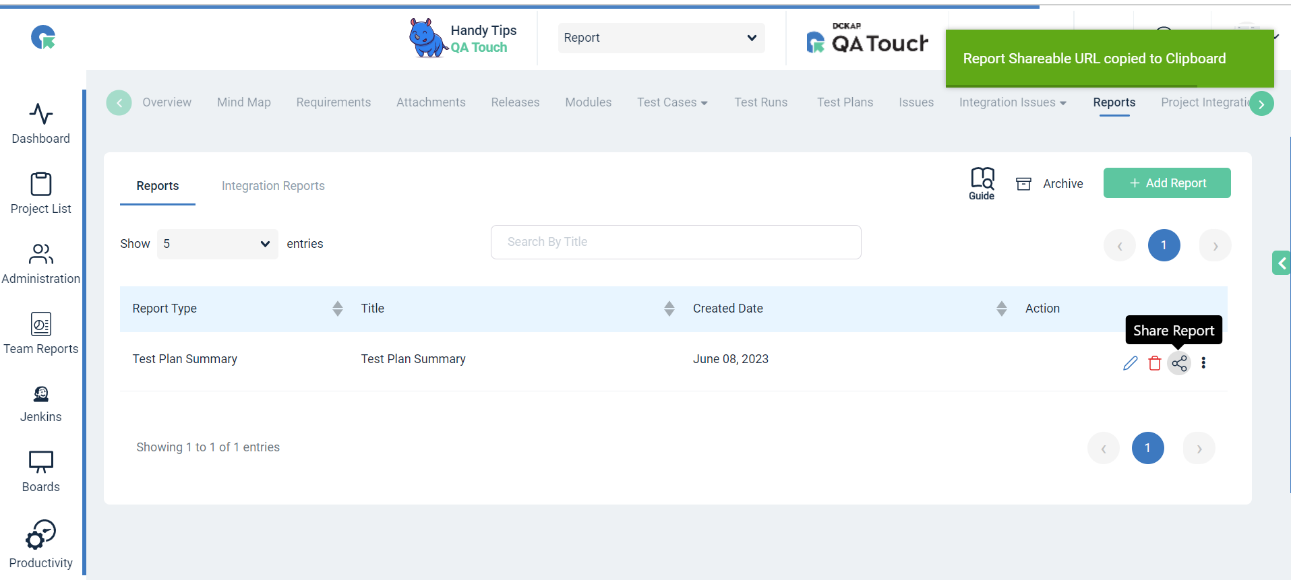Viewport: 1291px width, 580px height.
Task: Open the Test Plans tab
Action: tap(845, 102)
